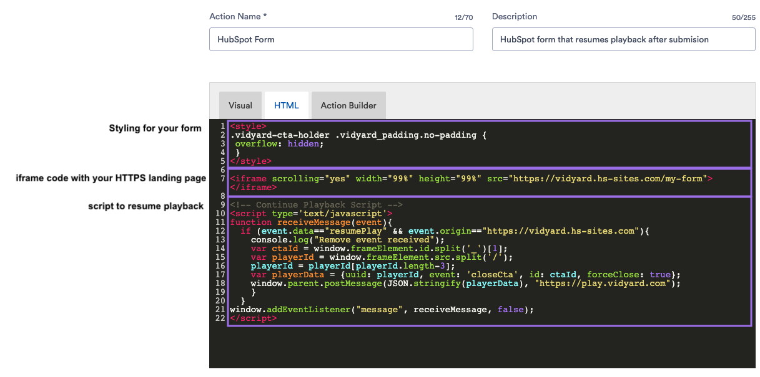Image resolution: width=760 pixels, height=377 pixels.
Task: Click the closing </style> tag on line 5
Action: point(250,161)
